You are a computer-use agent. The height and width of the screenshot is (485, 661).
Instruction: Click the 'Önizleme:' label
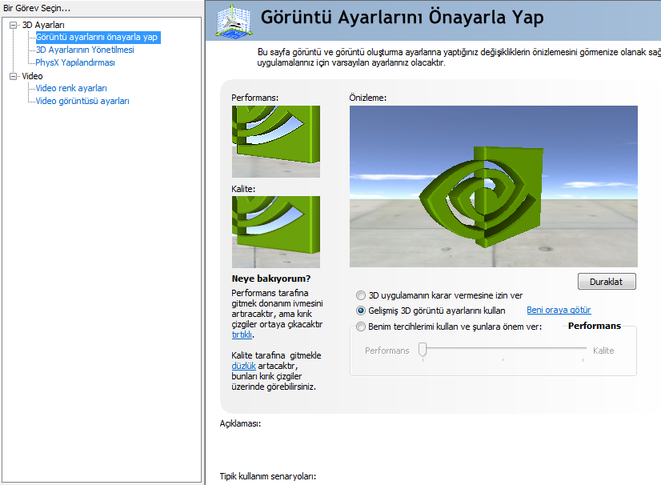(x=367, y=98)
